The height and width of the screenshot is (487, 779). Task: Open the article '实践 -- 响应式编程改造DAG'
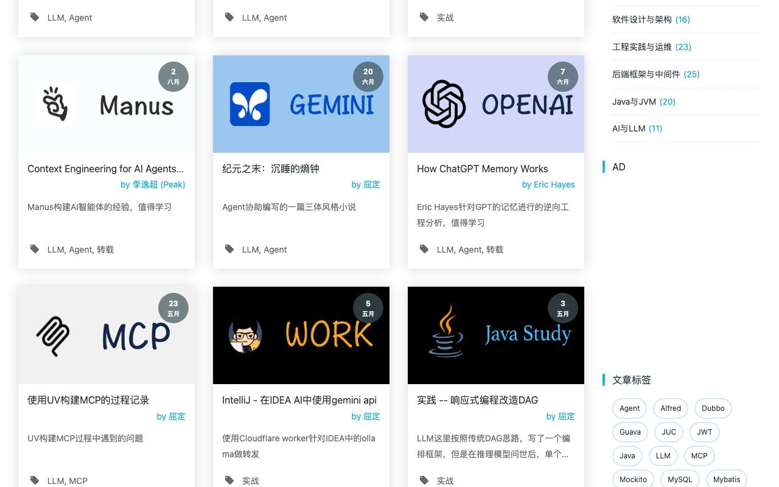[x=477, y=400]
